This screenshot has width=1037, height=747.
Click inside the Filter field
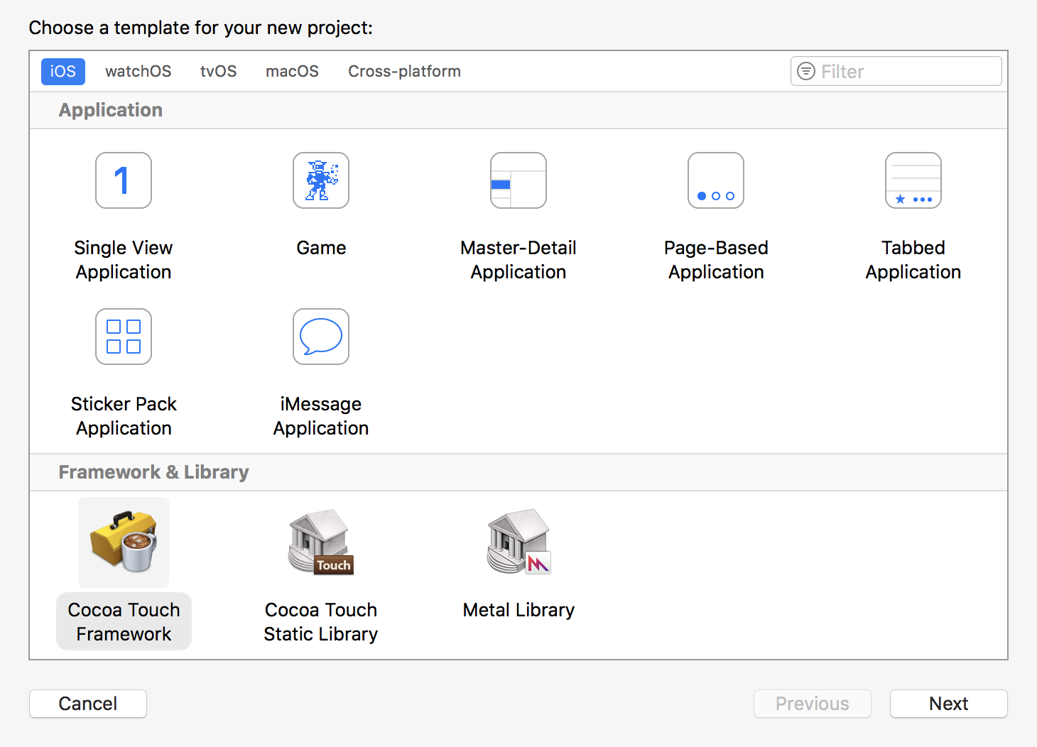895,71
